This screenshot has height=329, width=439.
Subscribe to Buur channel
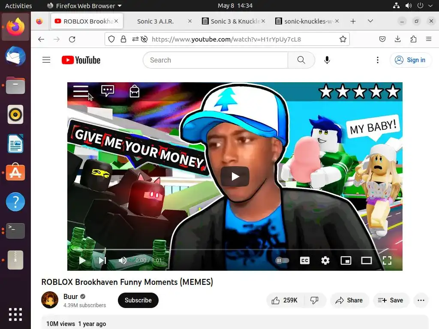tap(138, 300)
